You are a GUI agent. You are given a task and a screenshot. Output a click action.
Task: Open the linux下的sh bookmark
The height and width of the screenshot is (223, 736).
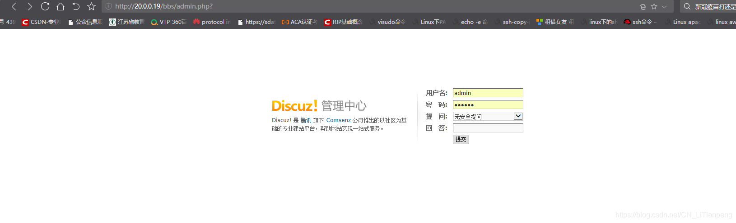599,22
